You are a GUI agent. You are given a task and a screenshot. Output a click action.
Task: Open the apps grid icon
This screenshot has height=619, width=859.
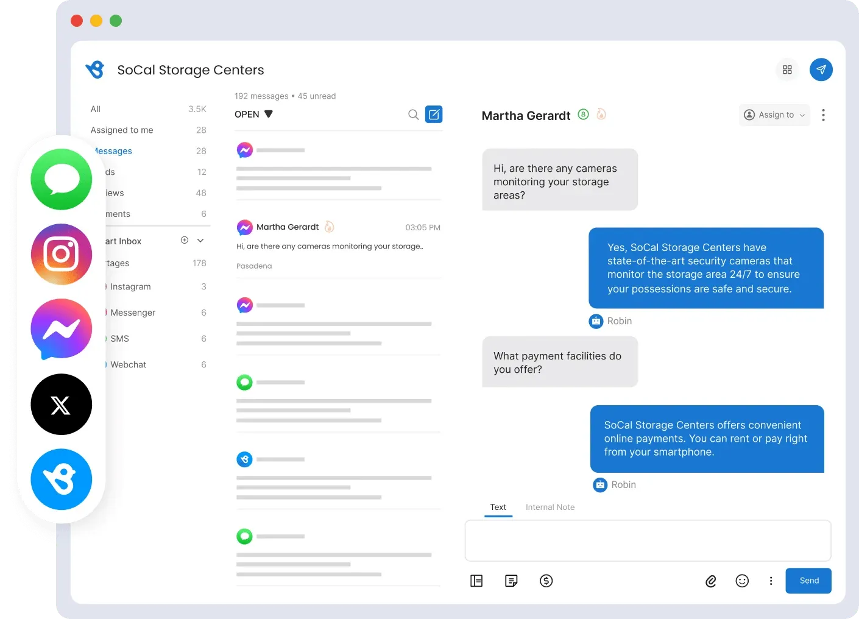point(787,69)
